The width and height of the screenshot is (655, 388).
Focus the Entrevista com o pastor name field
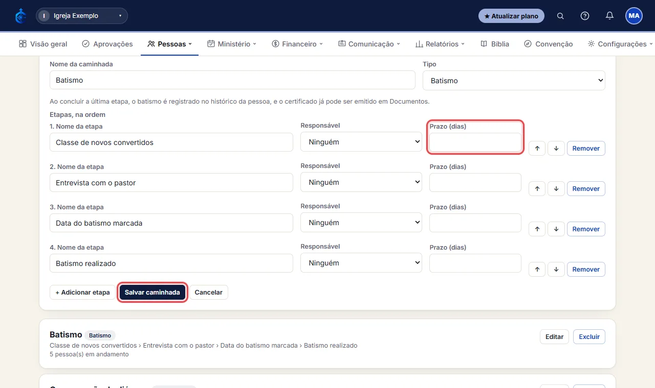pos(171,182)
